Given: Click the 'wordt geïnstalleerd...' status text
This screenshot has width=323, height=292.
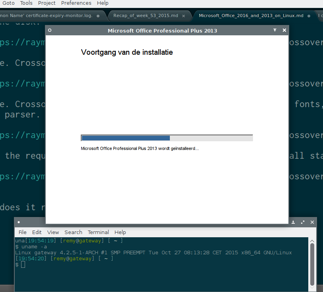Looking at the screenshot, I should tap(178, 148).
